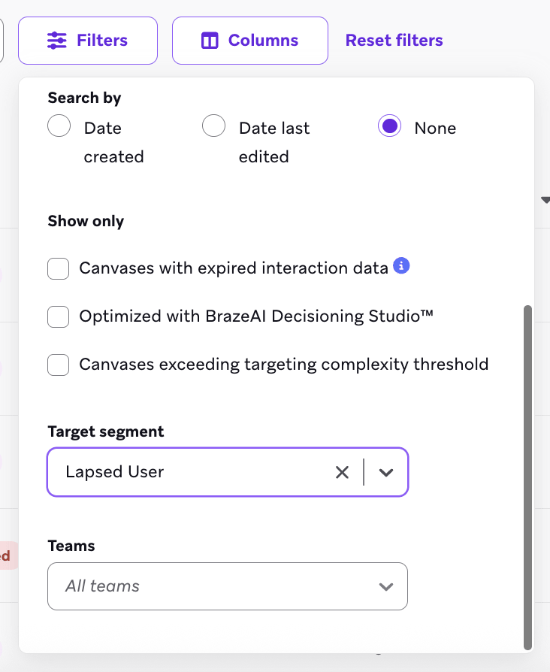
Task: Click the red badge peeking from the left edge
Action: [5, 556]
